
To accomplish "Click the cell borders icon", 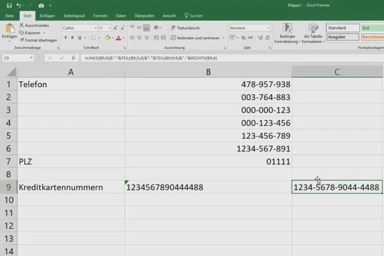I will [x=93, y=38].
